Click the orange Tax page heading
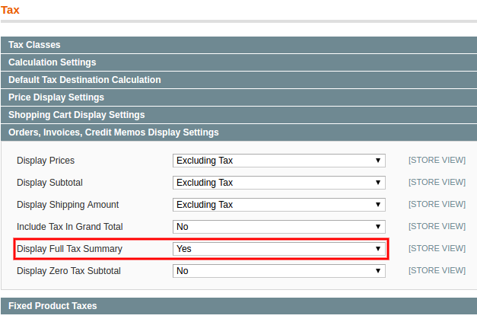Screen dimensions: 477x322 (x=10, y=10)
